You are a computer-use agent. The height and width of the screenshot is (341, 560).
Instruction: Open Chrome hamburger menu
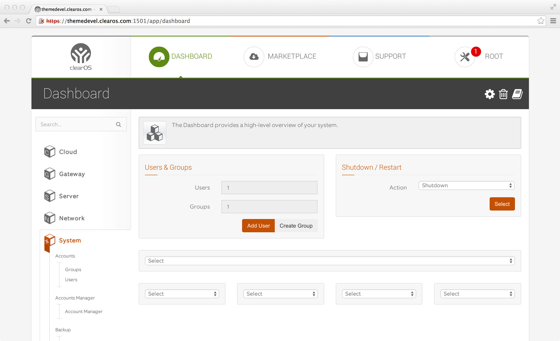click(553, 21)
